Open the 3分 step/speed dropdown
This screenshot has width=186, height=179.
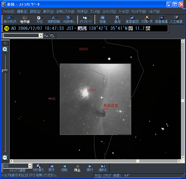pyautogui.click(x=30, y=166)
